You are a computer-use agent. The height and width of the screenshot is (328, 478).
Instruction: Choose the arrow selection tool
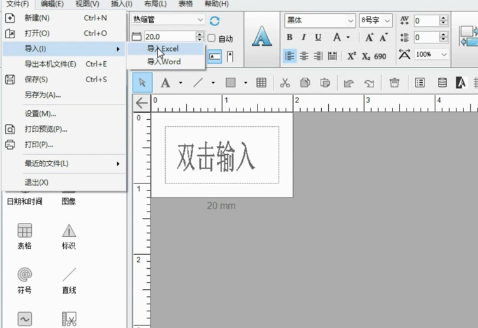pos(142,83)
